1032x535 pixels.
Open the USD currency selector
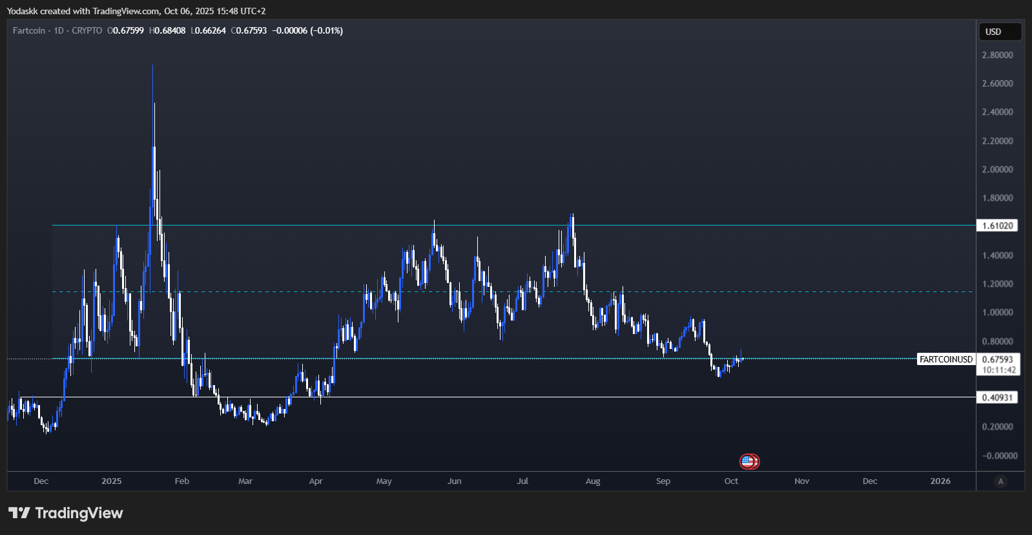click(1000, 32)
